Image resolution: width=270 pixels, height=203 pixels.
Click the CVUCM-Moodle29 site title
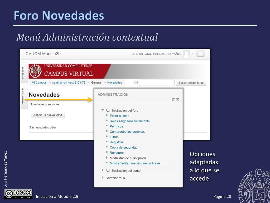[43, 54]
